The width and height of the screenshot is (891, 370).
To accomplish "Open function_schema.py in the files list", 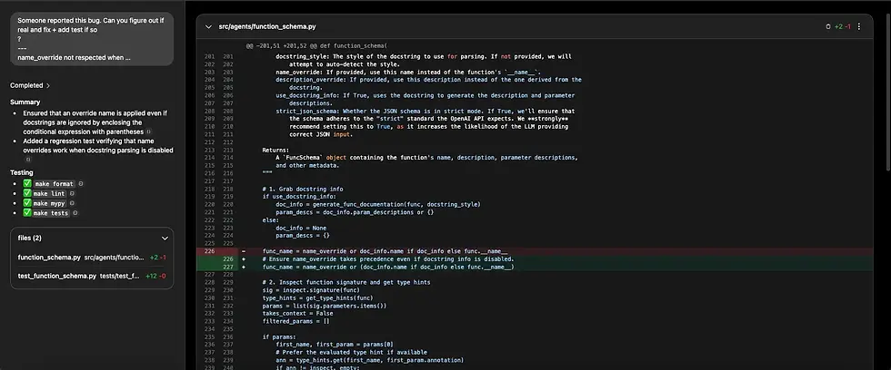I will pos(92,258).
